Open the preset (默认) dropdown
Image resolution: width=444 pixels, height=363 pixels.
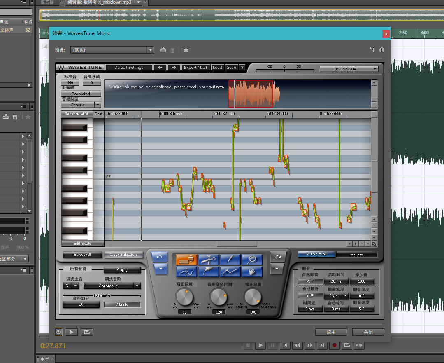pyautogui.click(x=112, y=50)
